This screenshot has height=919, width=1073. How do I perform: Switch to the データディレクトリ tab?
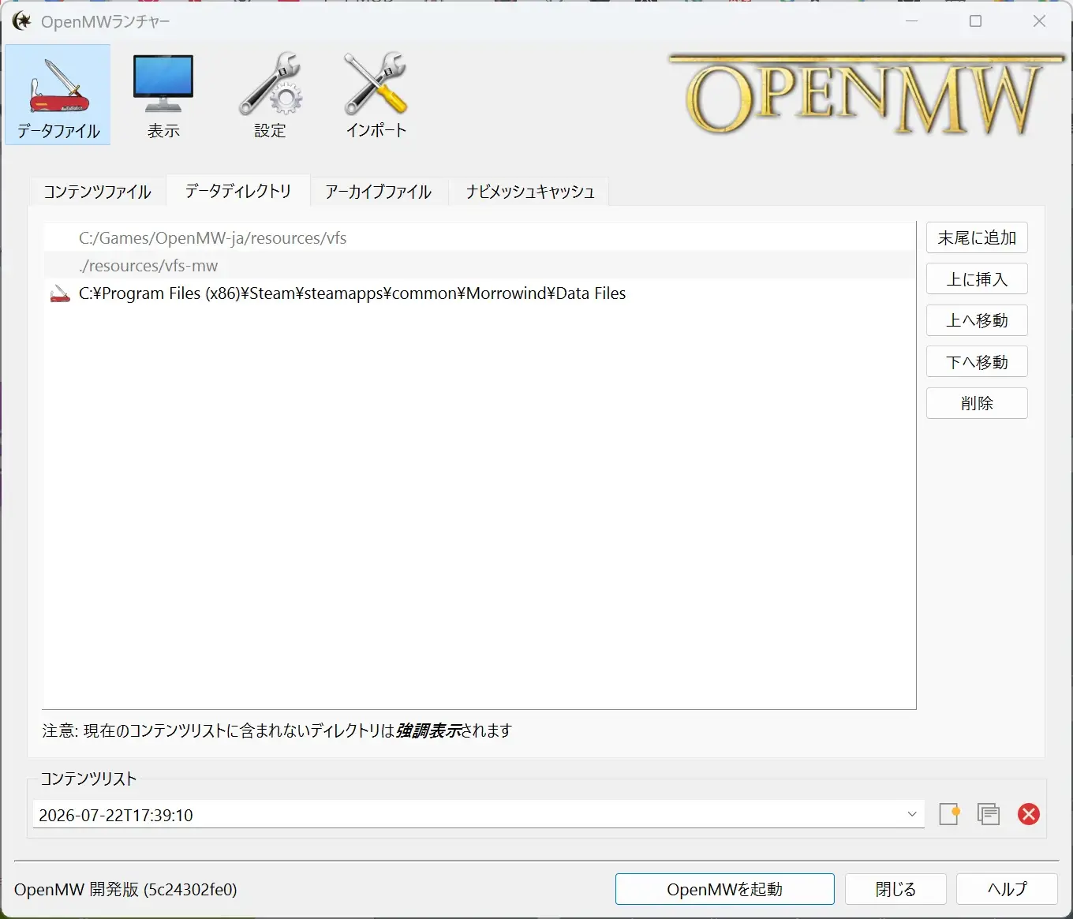tap(238, 190)
